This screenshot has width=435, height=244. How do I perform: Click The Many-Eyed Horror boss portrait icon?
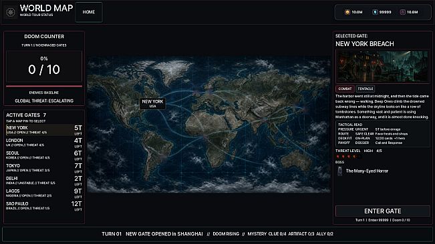click(x=340, y=171)
